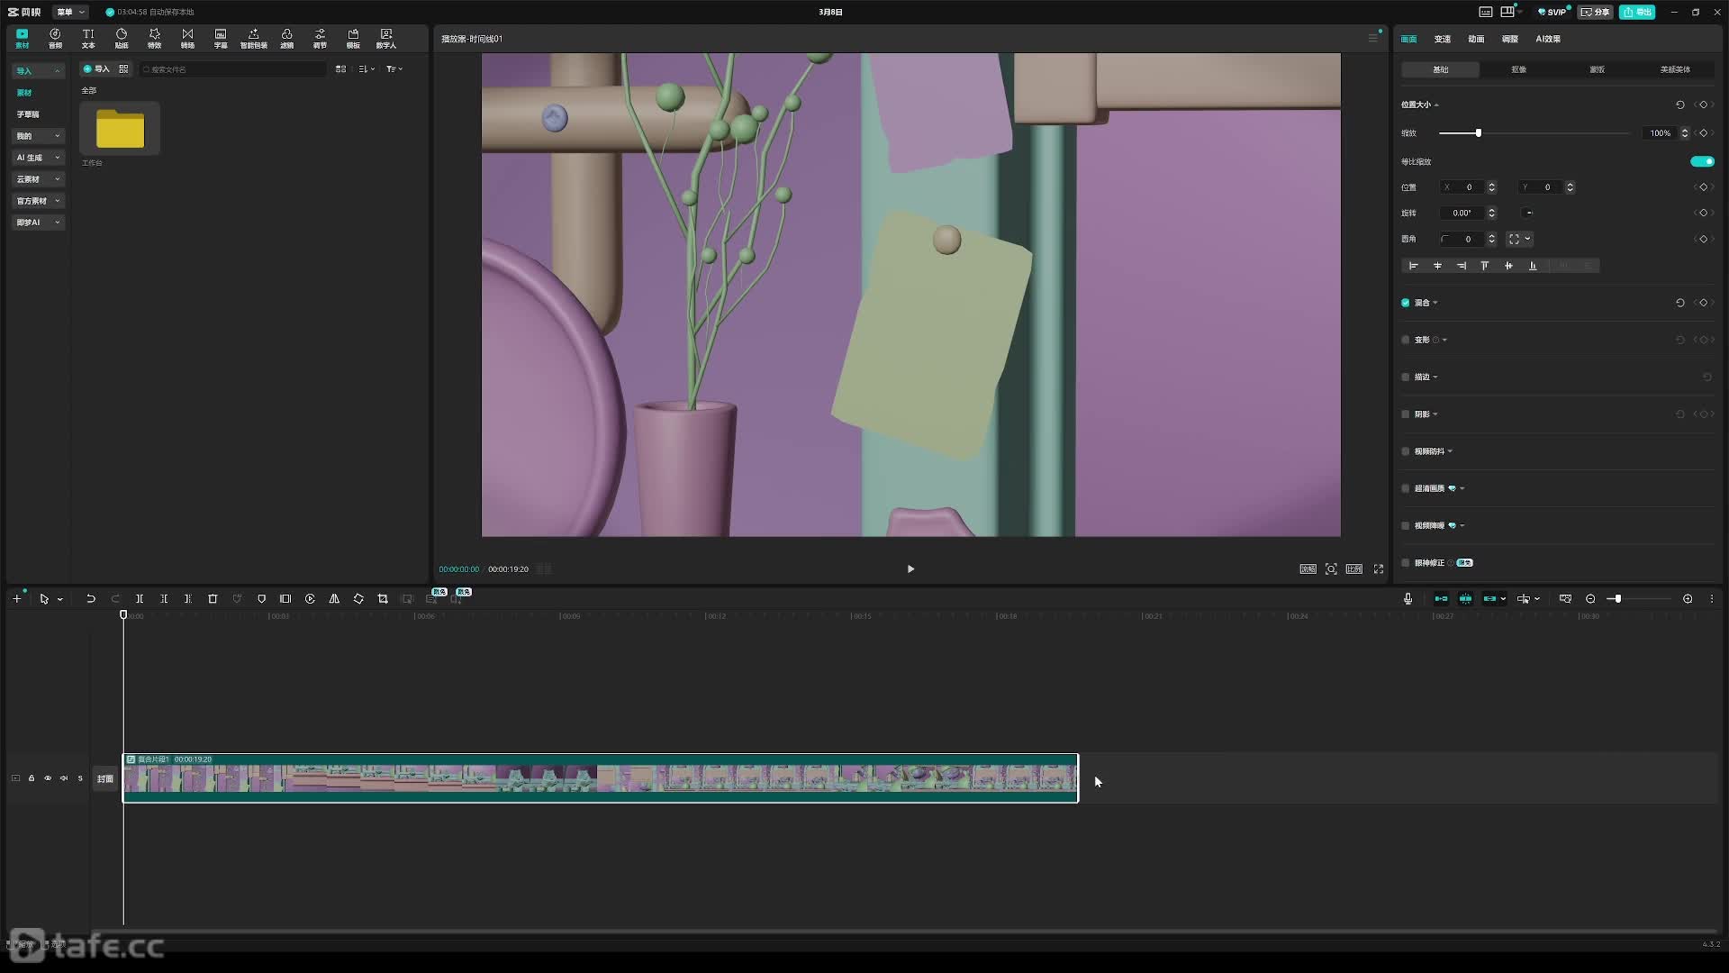Switch to the 变速 speed tab
Image resolution: width=1729 pixels, height=973 pixels.
(1443, 39)
